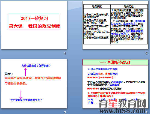Select slide 1 thumbnail titled 2017一轮复习
Viewport: 150px width, 114px height.
(x=34, y=25)
